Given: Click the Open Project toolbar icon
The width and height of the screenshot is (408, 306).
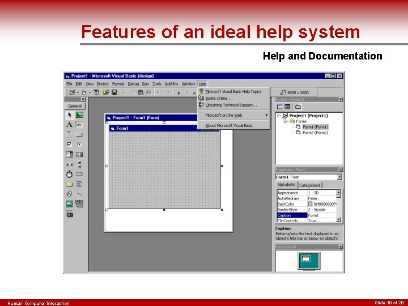Looking at the screenshot, I should coord(105,92).
